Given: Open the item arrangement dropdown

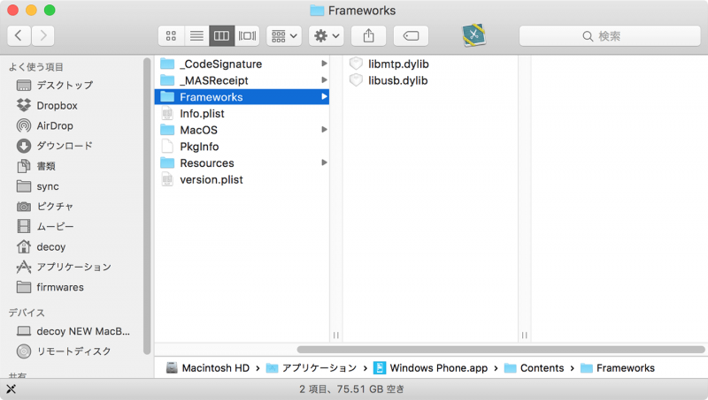Looking at the screenshot, I should (284, 35).
